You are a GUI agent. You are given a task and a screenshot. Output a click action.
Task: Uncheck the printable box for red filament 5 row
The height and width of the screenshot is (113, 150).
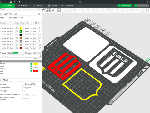tap(31, 71)
